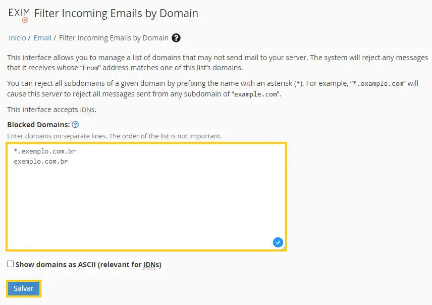Go to the Início breadcrumb link
Viewport: 432px width, 305px height.
coord(17,38)
